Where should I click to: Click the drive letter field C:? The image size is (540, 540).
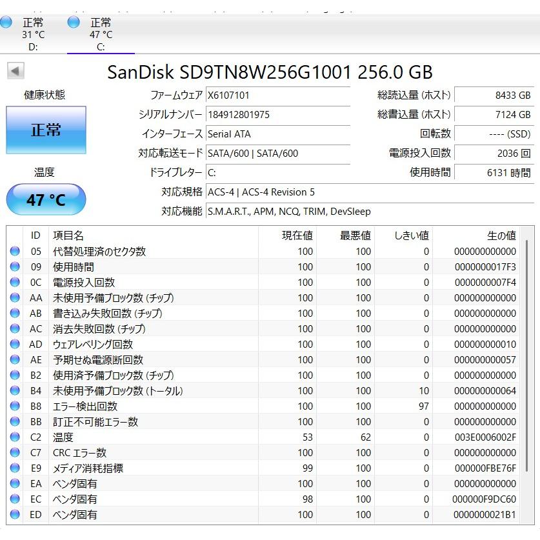278,172
